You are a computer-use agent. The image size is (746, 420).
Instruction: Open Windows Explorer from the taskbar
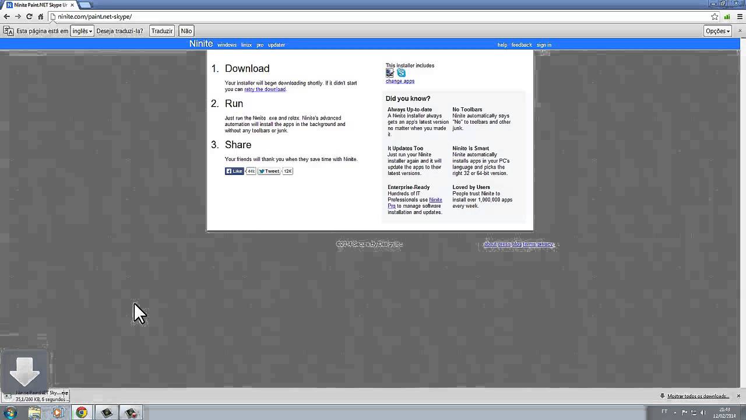point(34,413)
